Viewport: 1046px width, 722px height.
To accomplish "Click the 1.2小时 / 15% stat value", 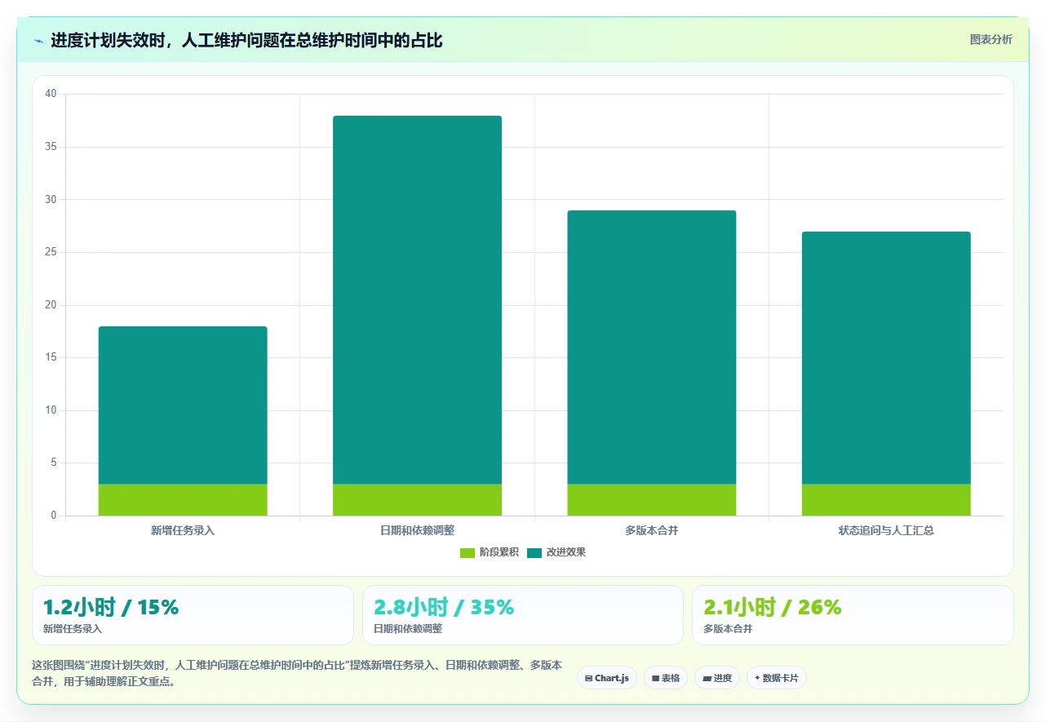I will coord(111,607).
